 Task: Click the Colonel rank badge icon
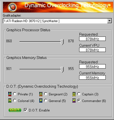click(10, 101)
